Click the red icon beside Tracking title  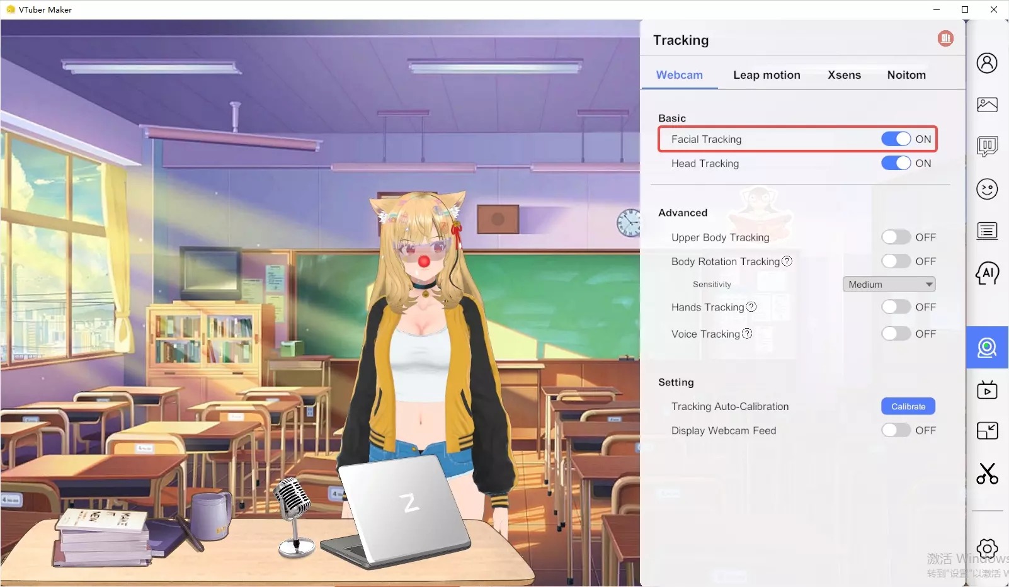pos(945,38)
